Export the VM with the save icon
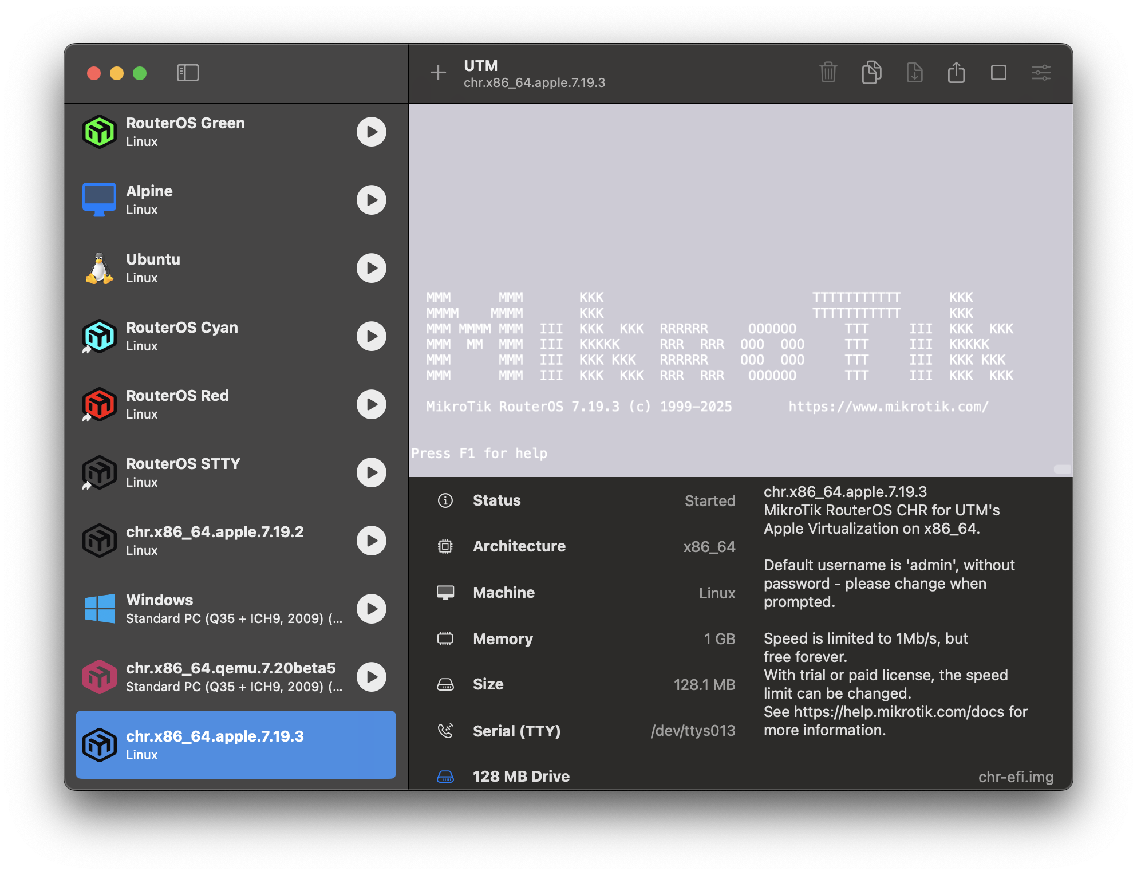 pyautogui.click(x=914, y=73)
